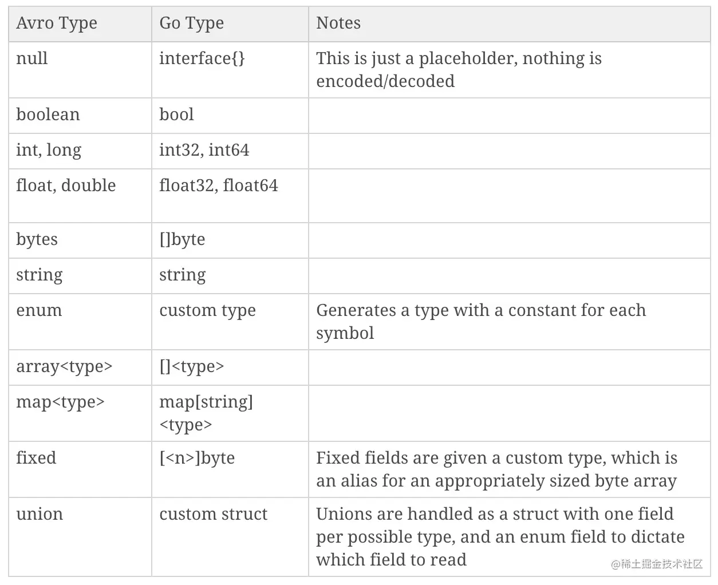Image resolution: width=718 pixels, height=585 pixels.
Task: Select the "bytes" Avro type cell
Action: (37, 239)
